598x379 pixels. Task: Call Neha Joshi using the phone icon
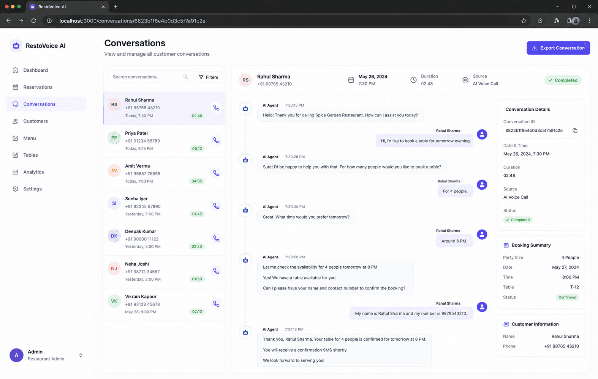pos(216,271)
